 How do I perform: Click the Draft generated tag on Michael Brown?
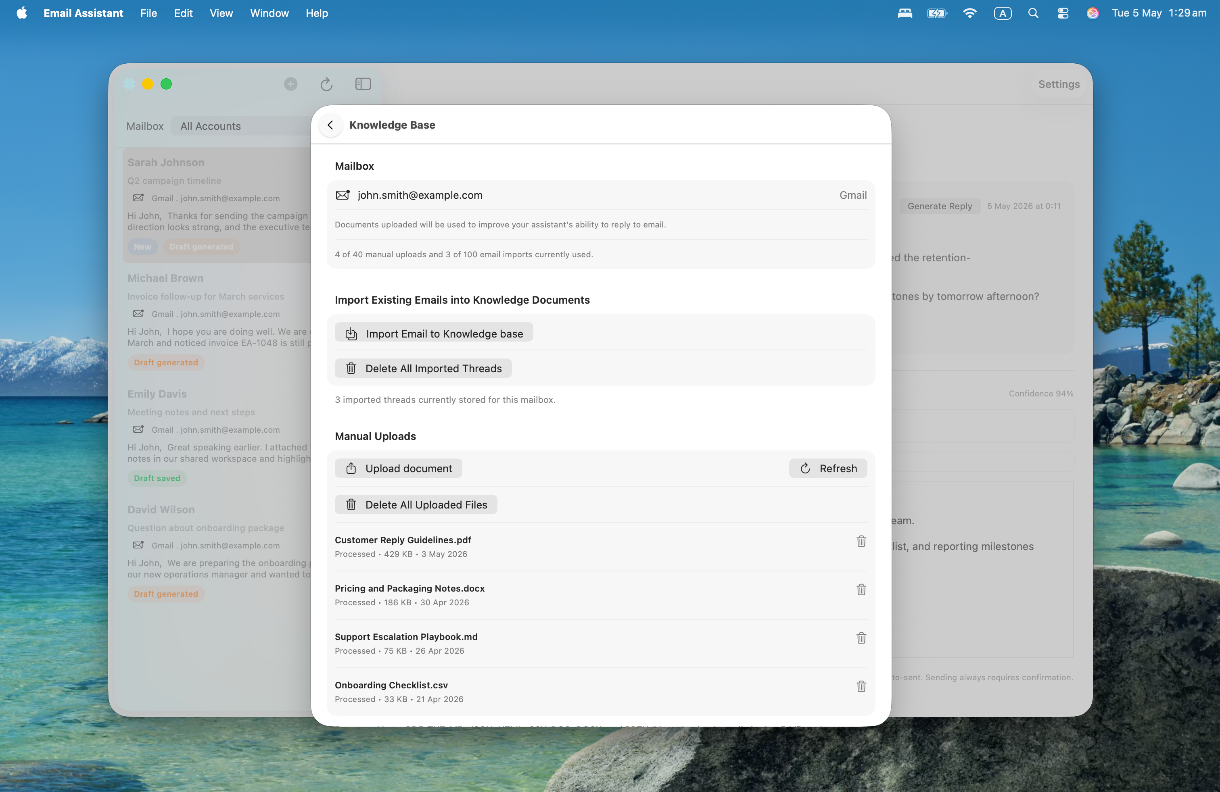click(x=165, y=362)
